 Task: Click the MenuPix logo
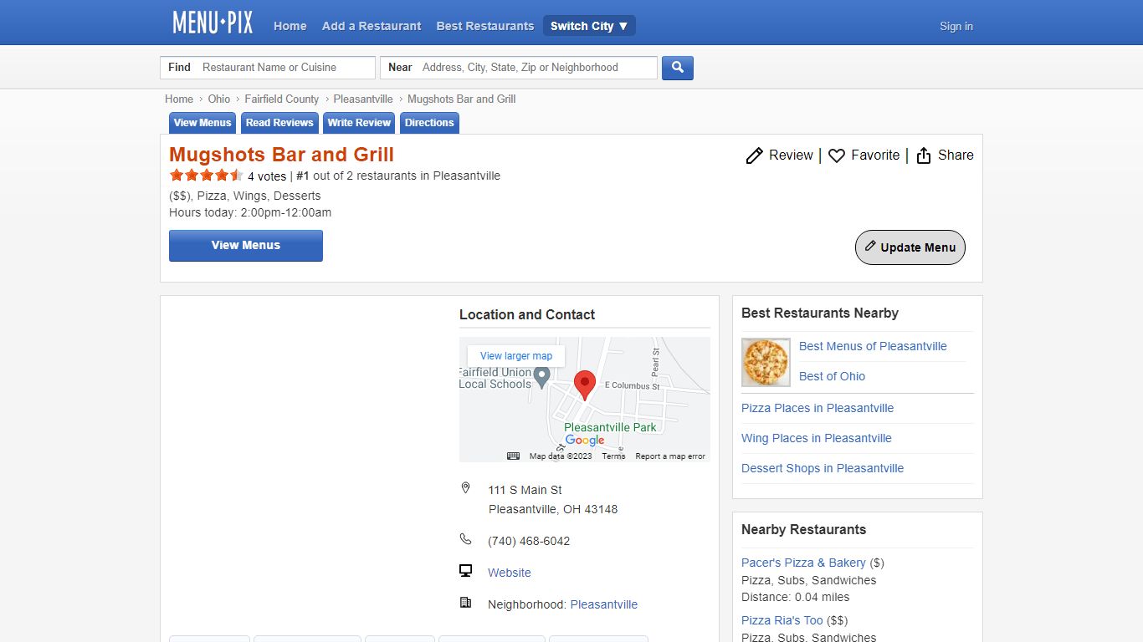tap(213, 23)
